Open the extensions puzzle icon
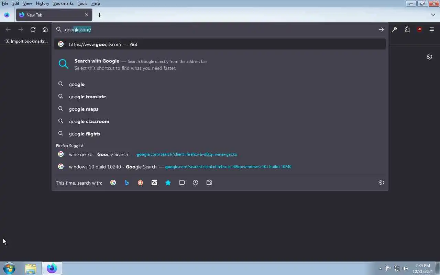440x275 pixels. 407,30
